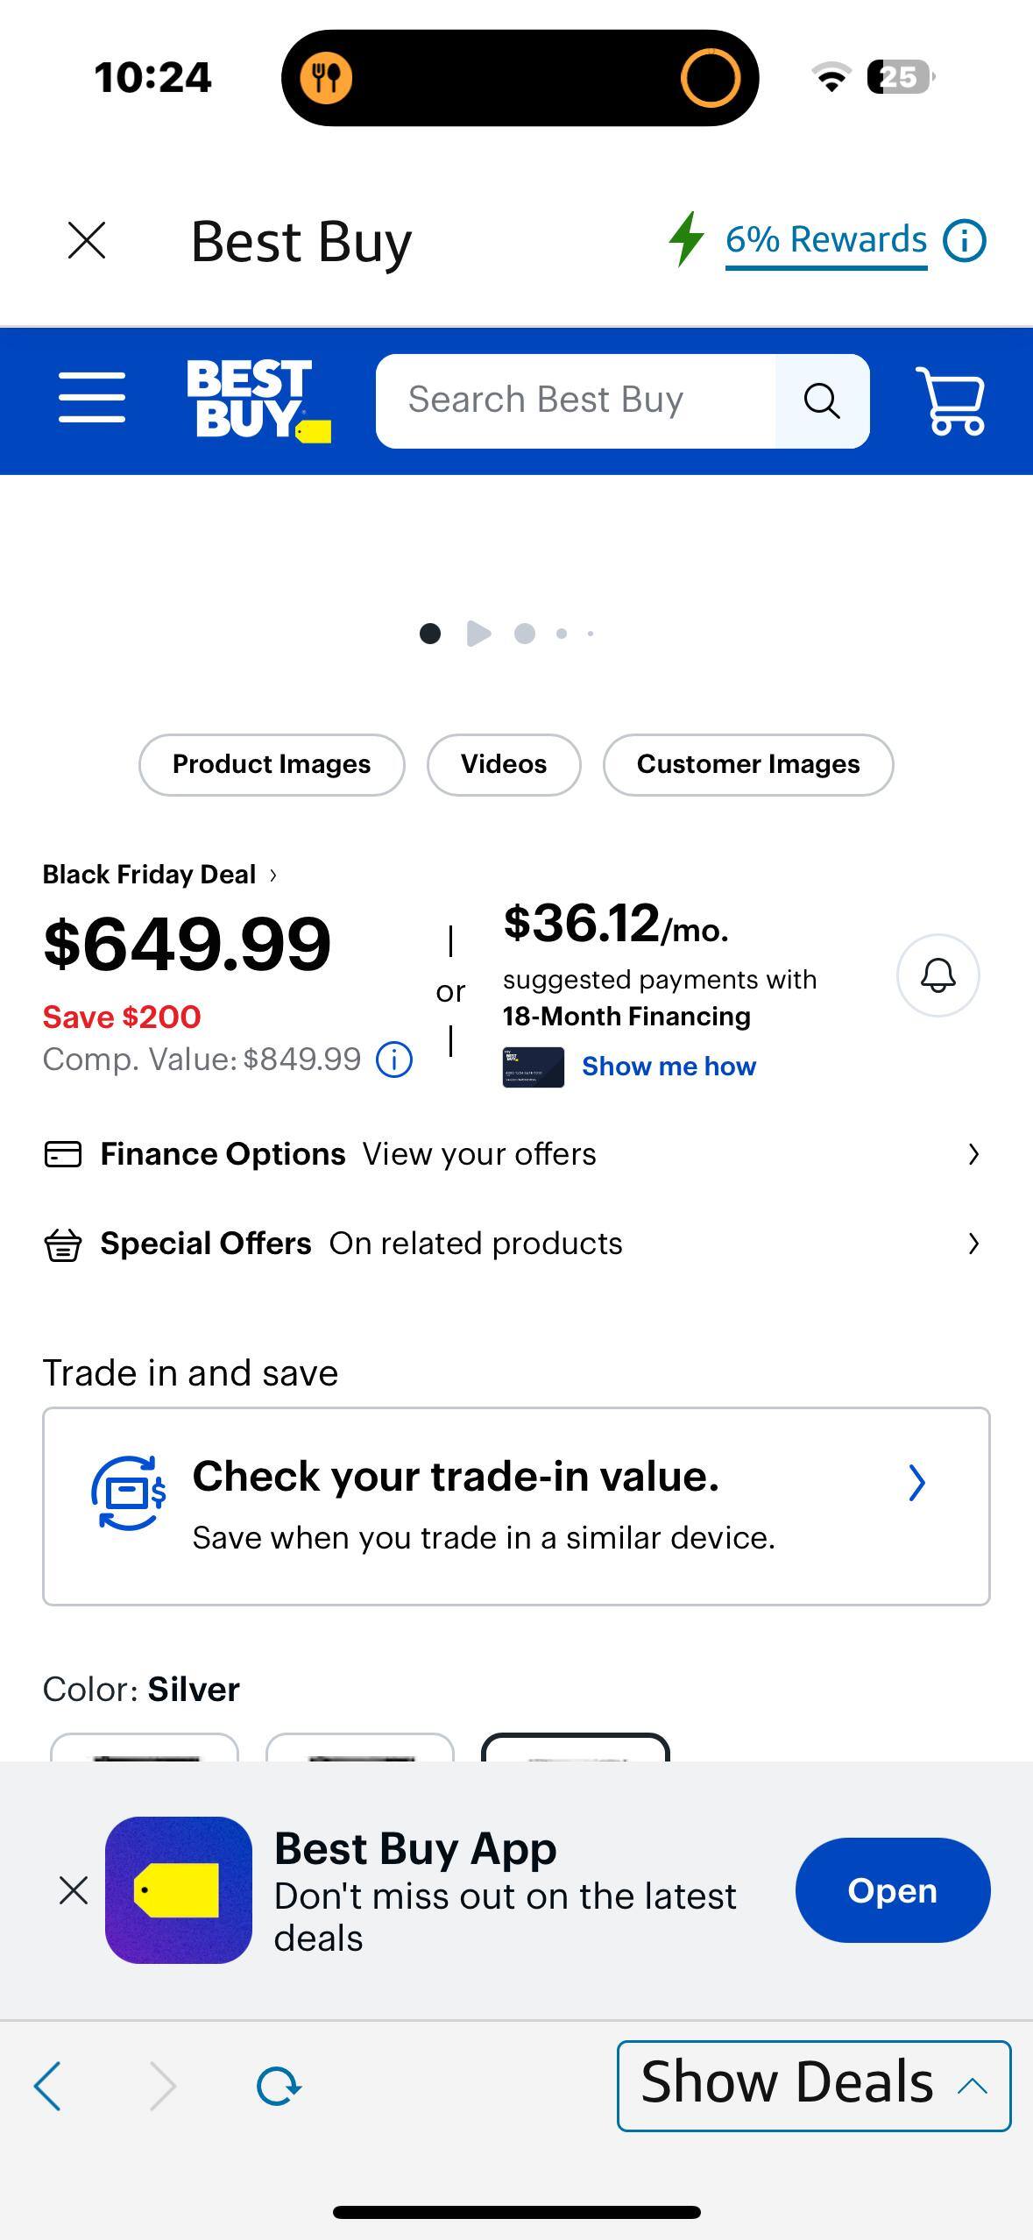The width and height of the screenshot is (1033, 2240).
Task: Reload the page using the refresh icon
Action: 277,2086
